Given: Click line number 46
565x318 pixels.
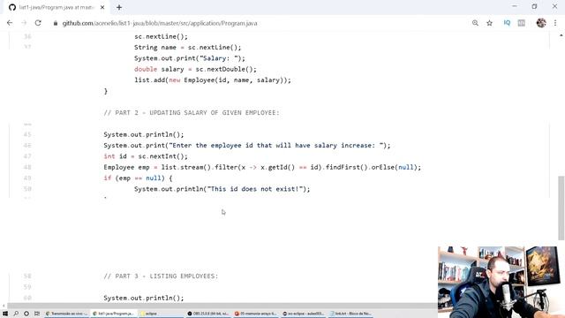Looking at the screenshot, I should coord(27,145).
